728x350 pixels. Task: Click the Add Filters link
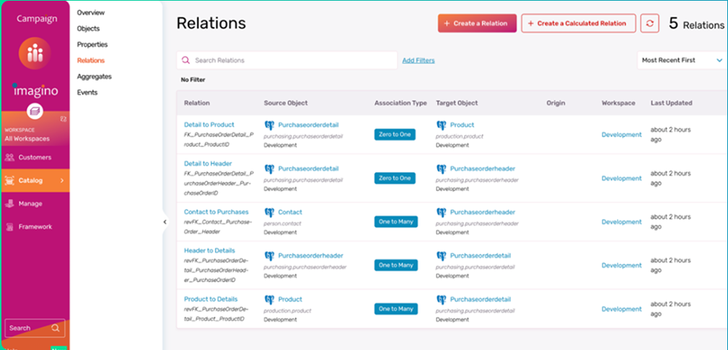pyautogui.click(x=418, y=60)
